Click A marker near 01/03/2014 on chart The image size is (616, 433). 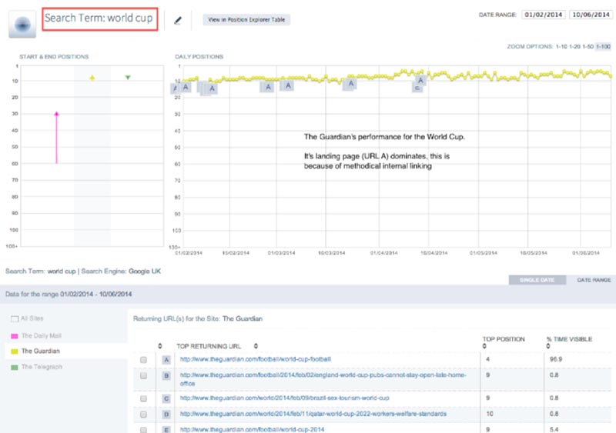[288, 85]
